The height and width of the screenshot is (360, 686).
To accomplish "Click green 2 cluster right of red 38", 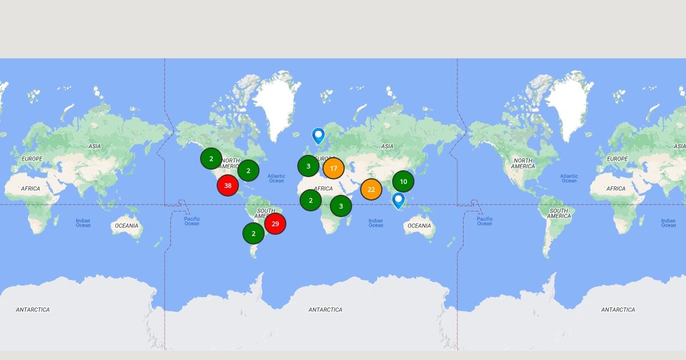I will pos(248,170).
